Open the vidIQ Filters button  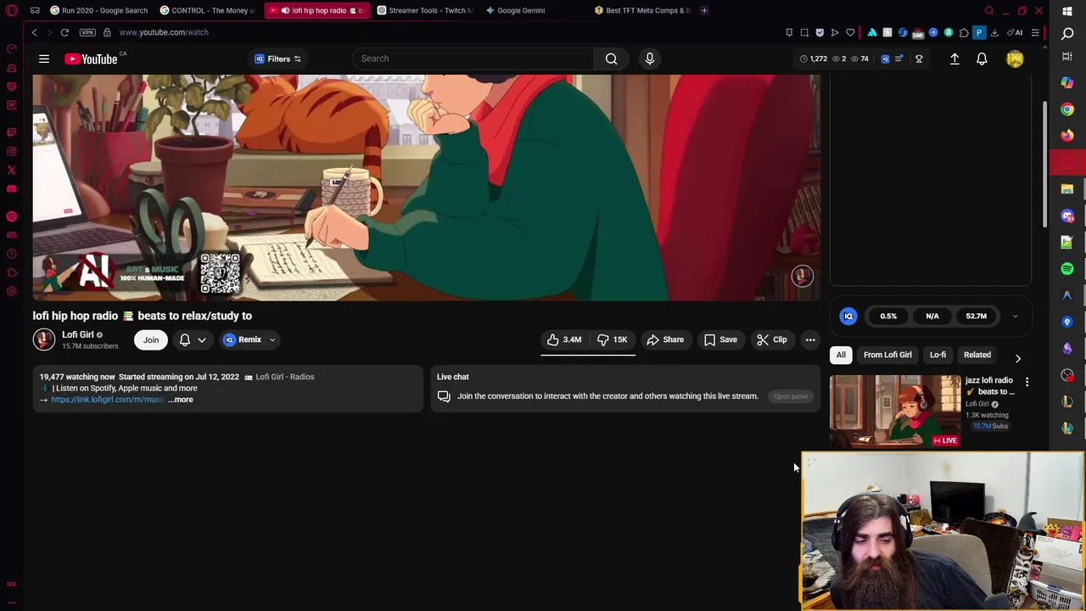click(278, 59)
